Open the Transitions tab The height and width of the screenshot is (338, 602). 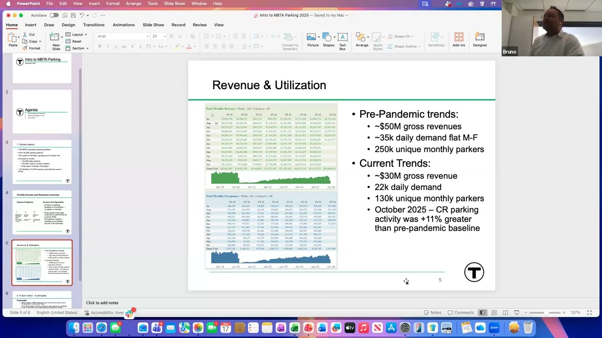pyautogui.click(x=94, y=25)
